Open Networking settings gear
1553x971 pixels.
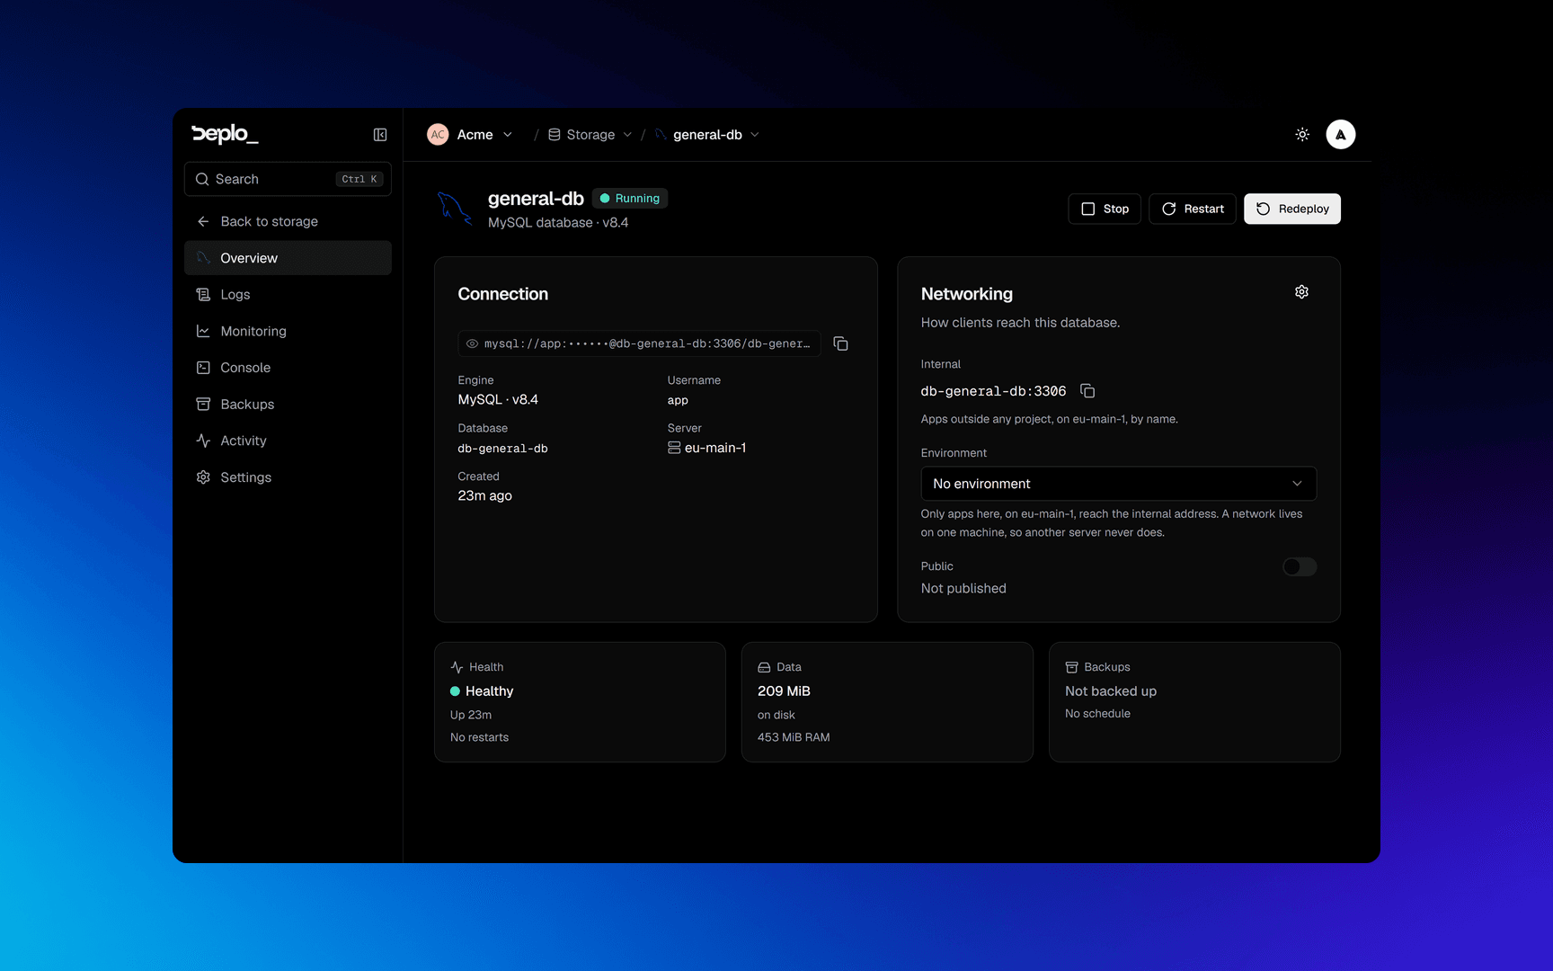(x=1301, y=292)
